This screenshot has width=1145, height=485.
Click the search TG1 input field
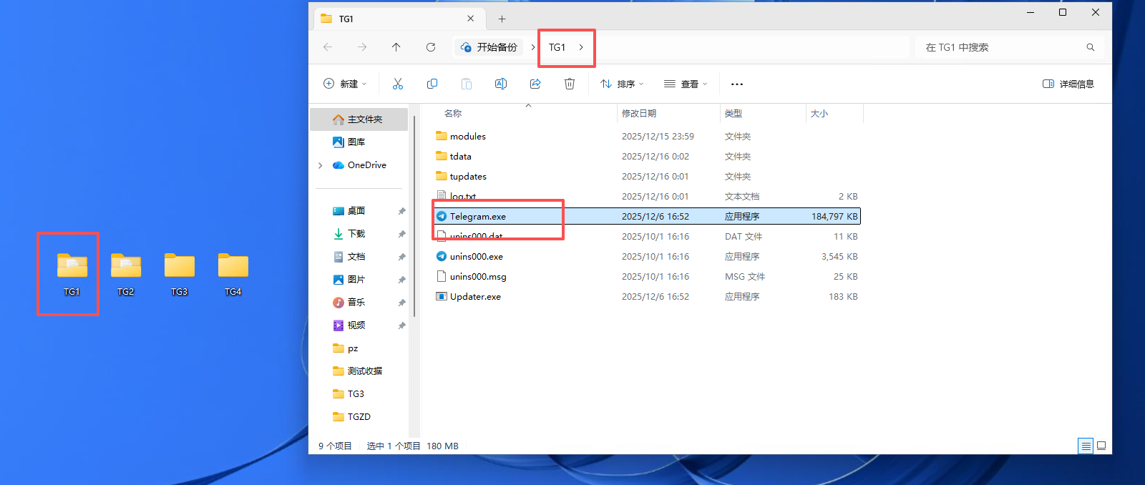[x=1002, y=47]
